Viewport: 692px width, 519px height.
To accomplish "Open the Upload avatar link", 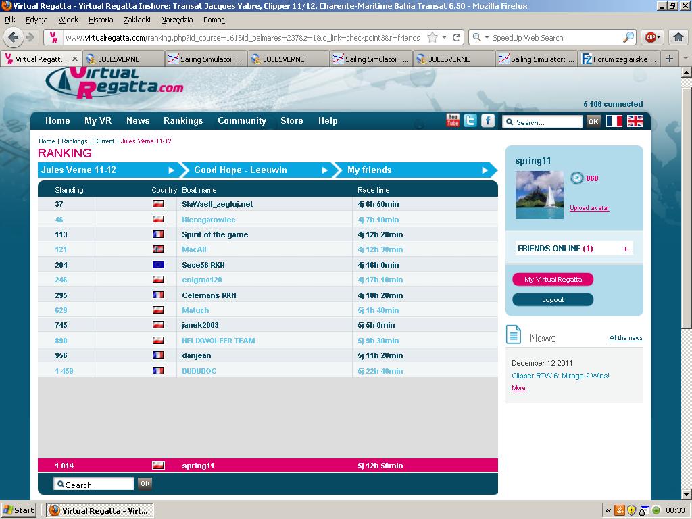I will [589, 208].
